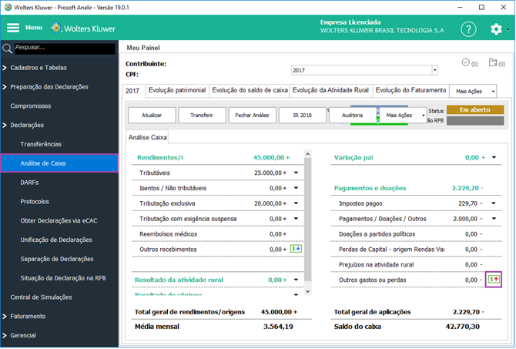Expand the Tributáveis row
This screenshot has height=349, width=516.
point(296,173)
